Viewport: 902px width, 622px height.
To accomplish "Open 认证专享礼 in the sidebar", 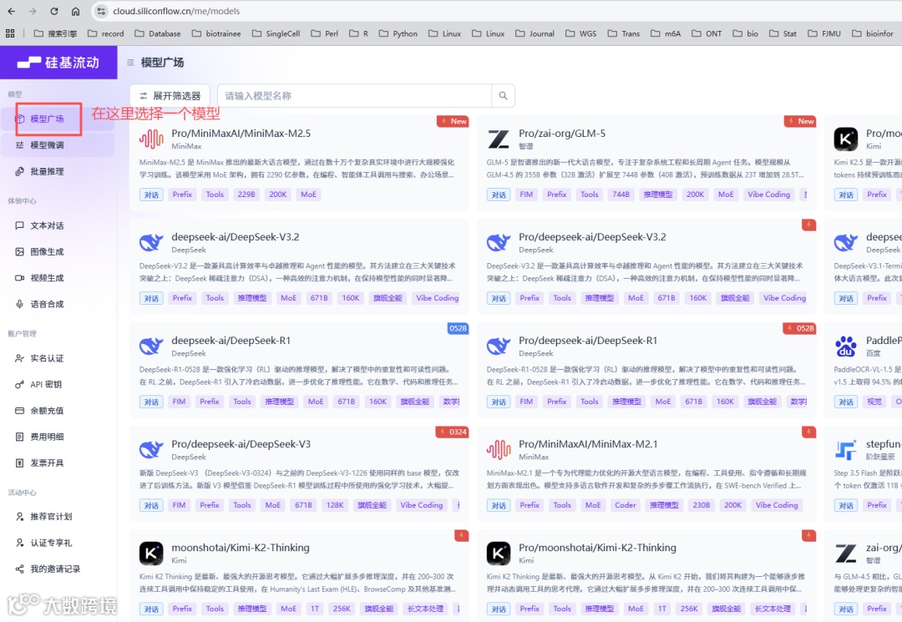I will click(58, 543).
